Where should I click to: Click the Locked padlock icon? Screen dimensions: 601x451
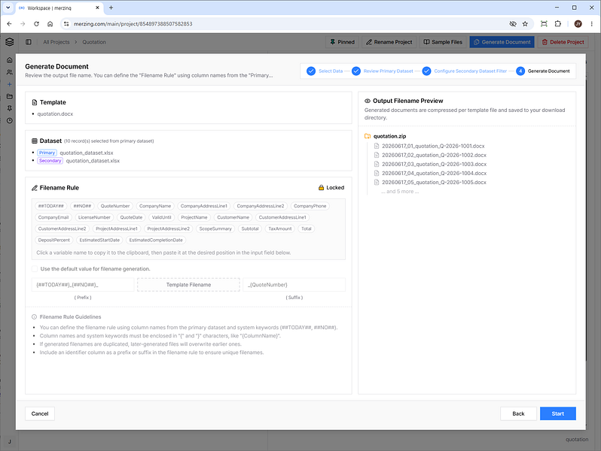tap(321, 187)
